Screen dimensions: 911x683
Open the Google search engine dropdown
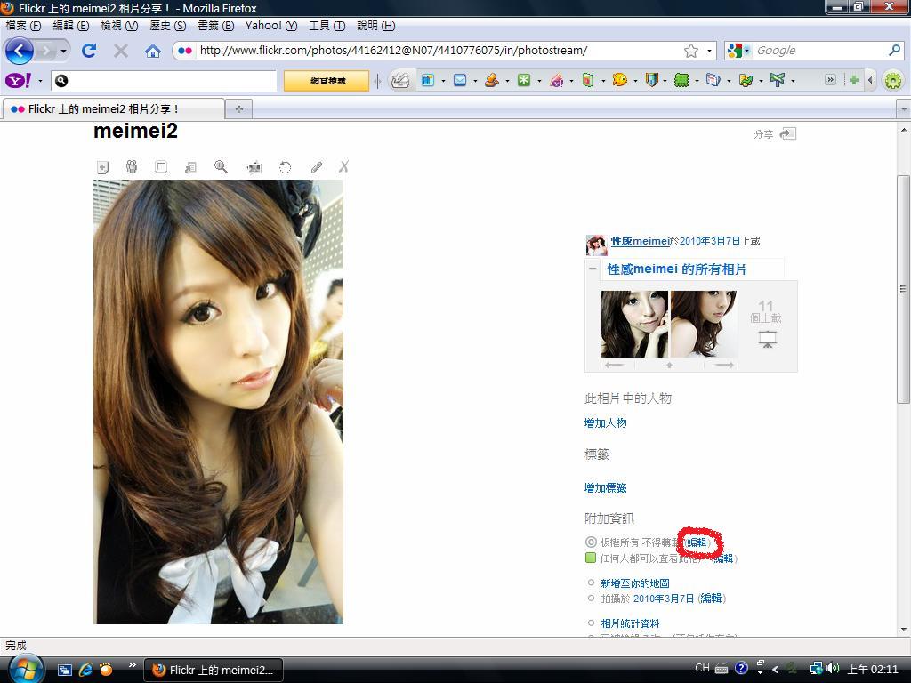point(747,51)
